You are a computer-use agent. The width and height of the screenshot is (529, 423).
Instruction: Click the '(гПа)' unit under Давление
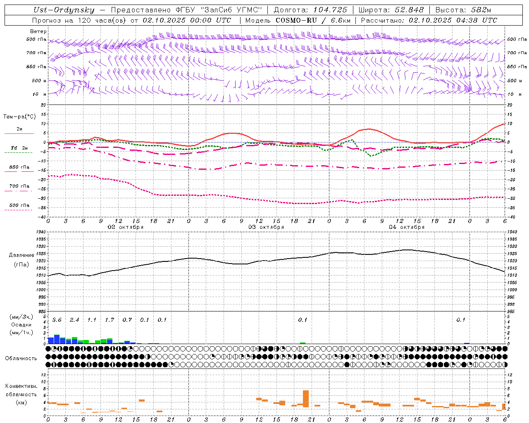21,265
